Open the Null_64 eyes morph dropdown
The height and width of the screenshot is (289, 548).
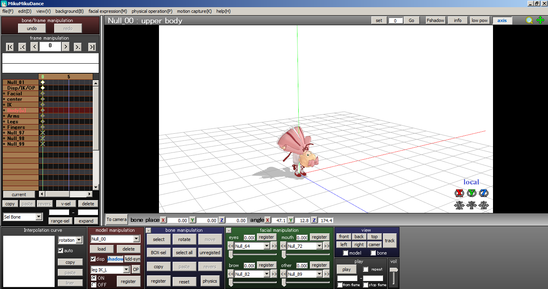pos(267,246)
